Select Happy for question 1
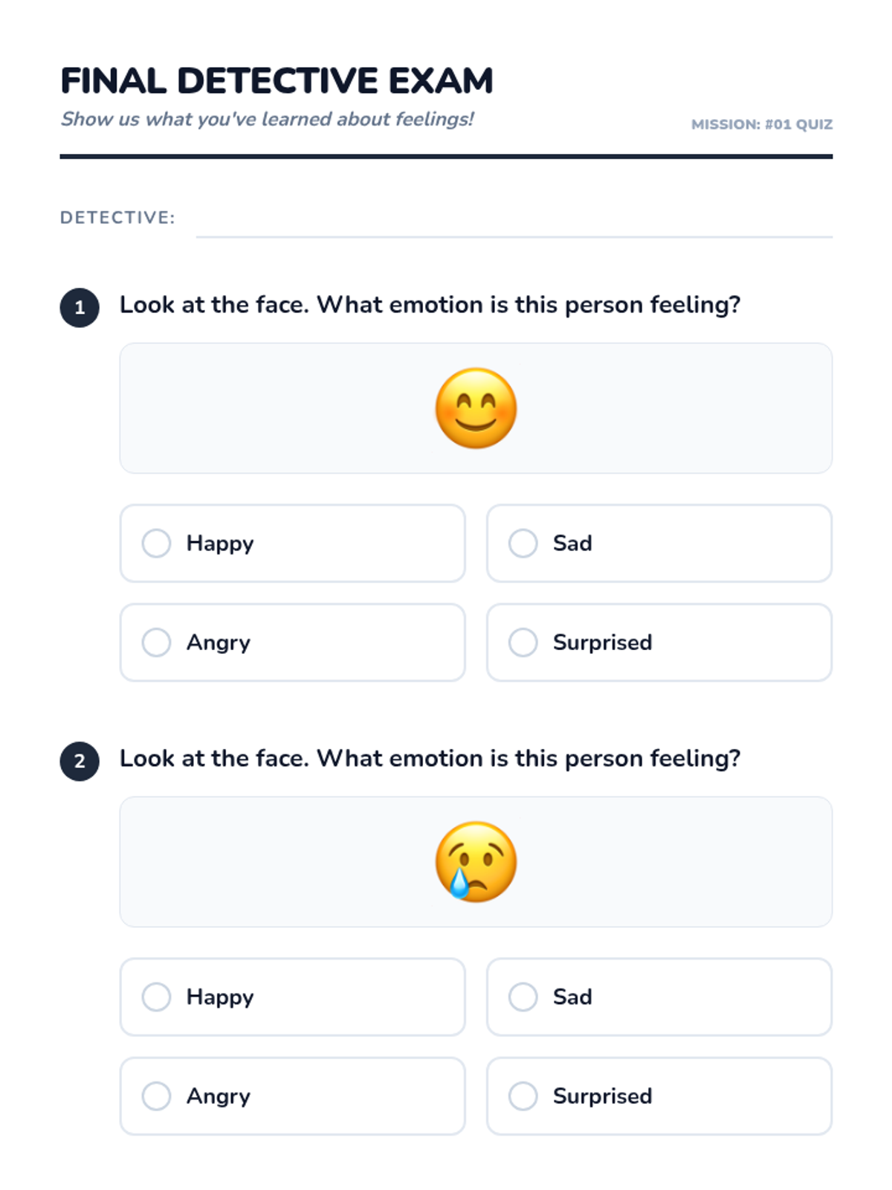 [157, 543]
